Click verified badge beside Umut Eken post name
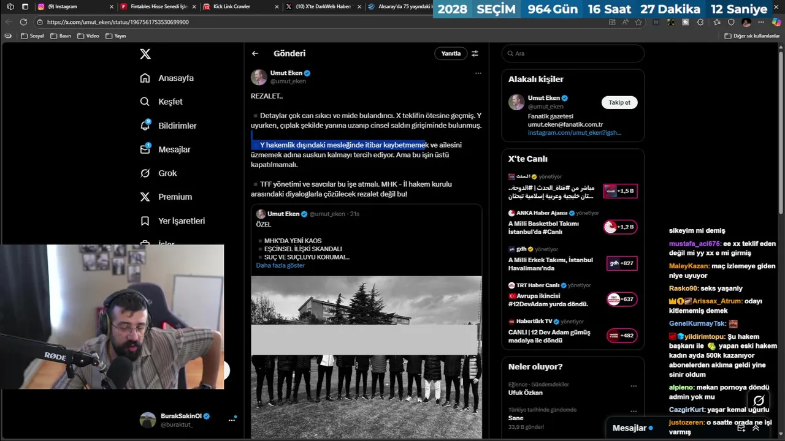 pyautogui.click(x=307, y=73)
